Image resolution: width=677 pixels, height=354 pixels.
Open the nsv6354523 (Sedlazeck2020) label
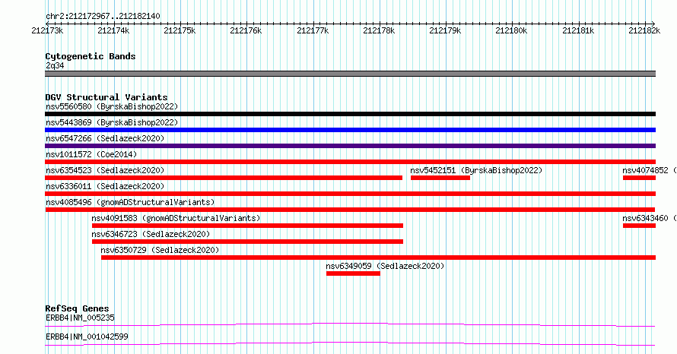point(105,170)
